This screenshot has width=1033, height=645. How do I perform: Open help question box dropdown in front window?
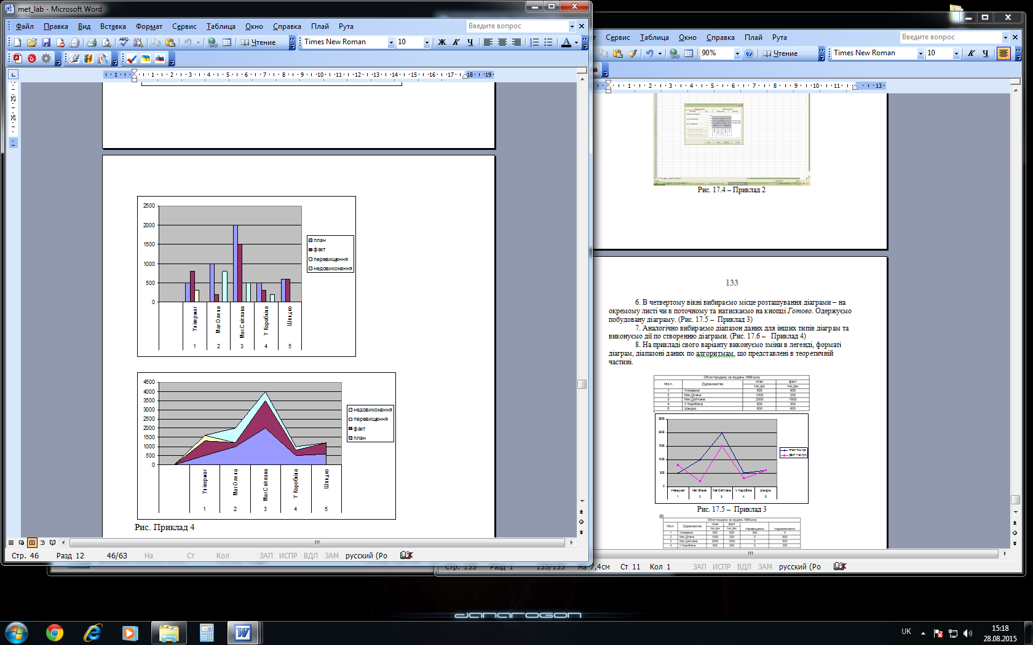pos(572,26)
